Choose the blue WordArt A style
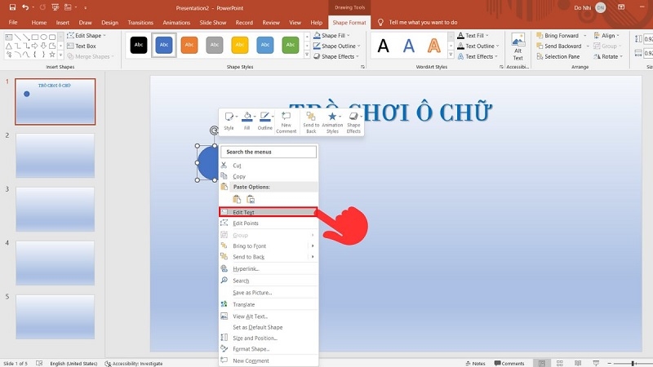Screen dimensions: 653x367 (409, 46)
